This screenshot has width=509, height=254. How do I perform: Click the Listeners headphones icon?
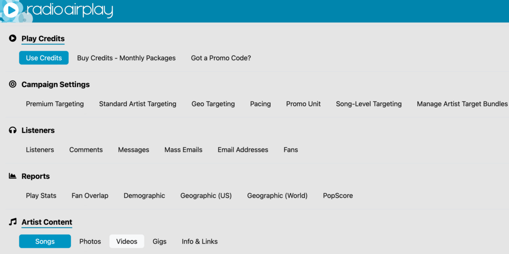tap(13, 130)
